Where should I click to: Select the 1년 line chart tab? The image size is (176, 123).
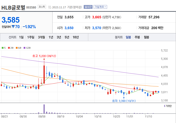point(51,37)
